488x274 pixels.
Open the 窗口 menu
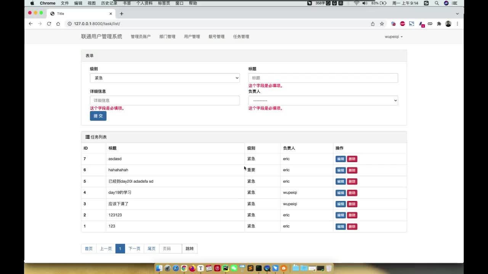pos(180,3)
